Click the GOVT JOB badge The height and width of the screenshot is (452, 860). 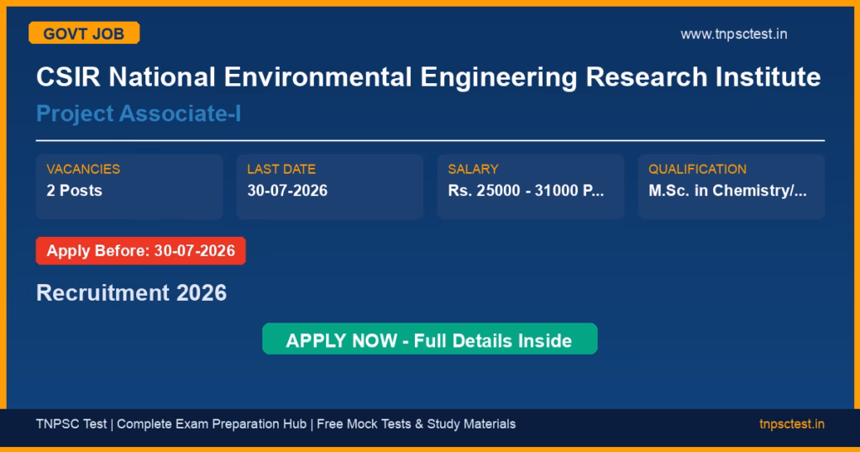pyautogui.click(x=84, y=33)
